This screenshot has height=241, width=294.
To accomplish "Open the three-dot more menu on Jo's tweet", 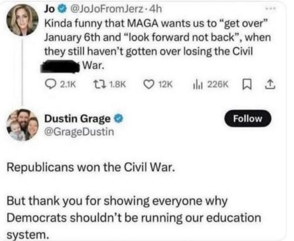I will pos(271,8).
